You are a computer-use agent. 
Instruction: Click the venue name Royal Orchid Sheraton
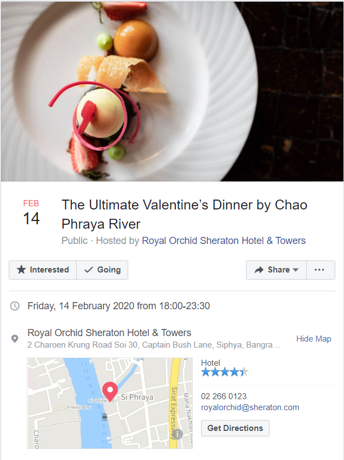[110, 333]
